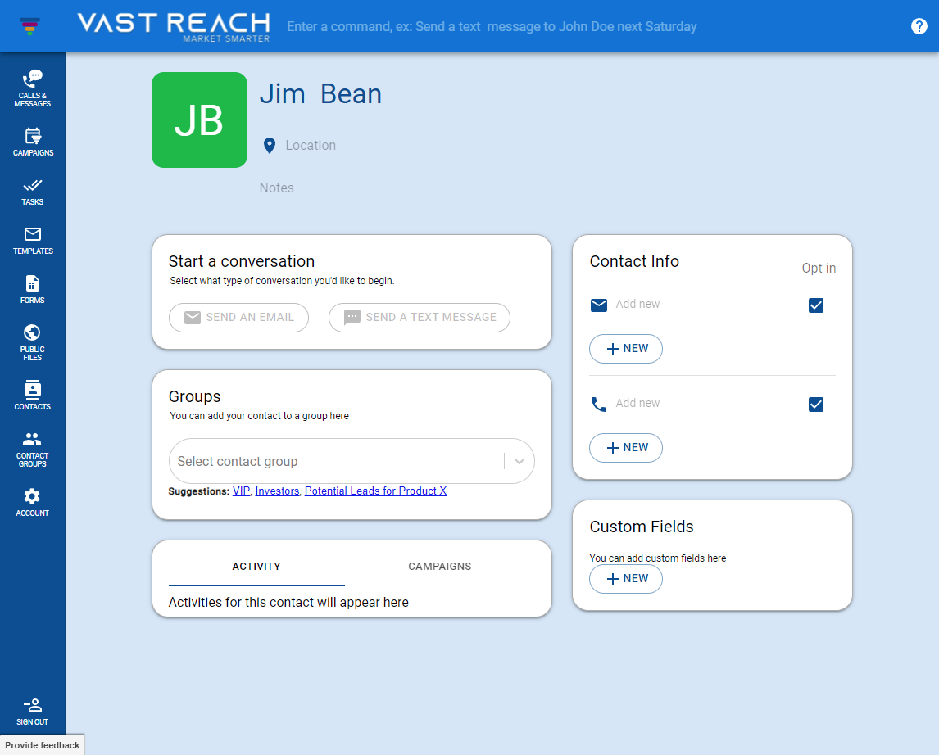Viewport: 939px width, 755px height.
Task: Click the JB avatar tile
Action: (x=199, y=120)
